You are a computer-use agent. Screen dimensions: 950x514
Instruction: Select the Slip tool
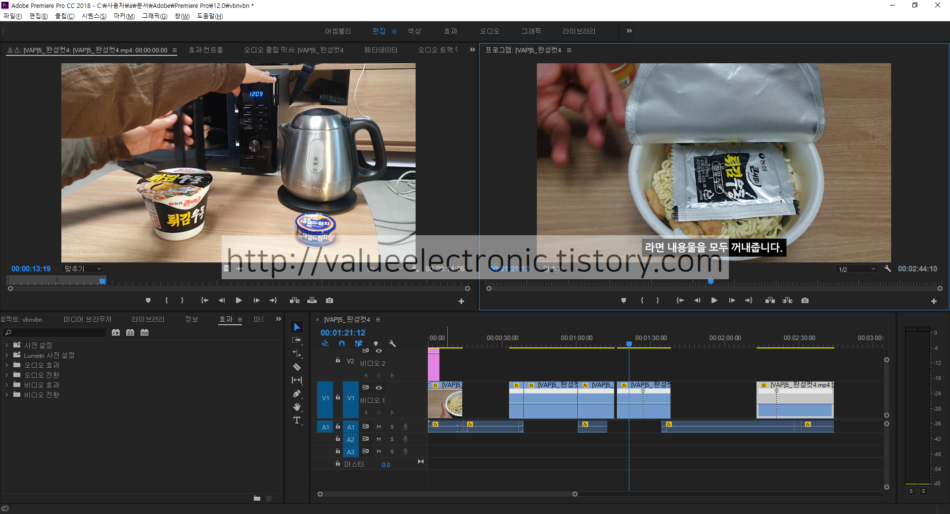(297, 380)
